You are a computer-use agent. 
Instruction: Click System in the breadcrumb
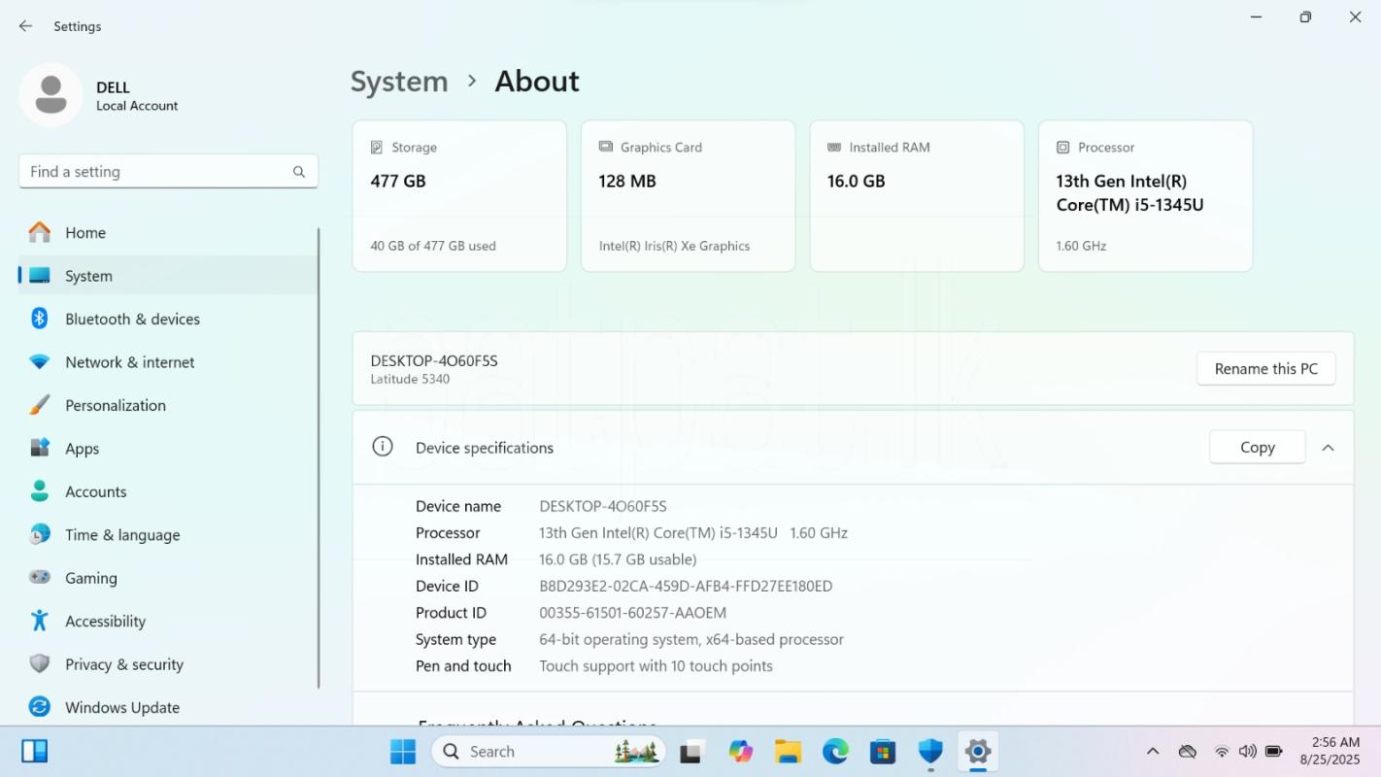(x=399, y=82)
